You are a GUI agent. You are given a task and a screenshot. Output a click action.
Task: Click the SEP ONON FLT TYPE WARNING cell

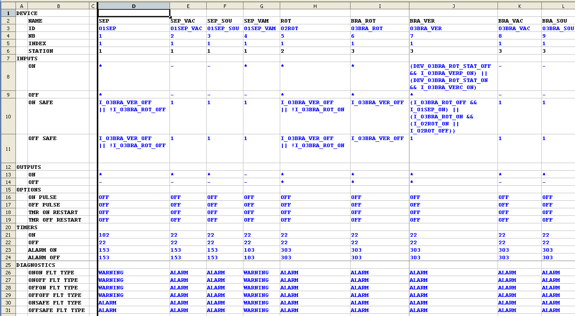point(133,273)
